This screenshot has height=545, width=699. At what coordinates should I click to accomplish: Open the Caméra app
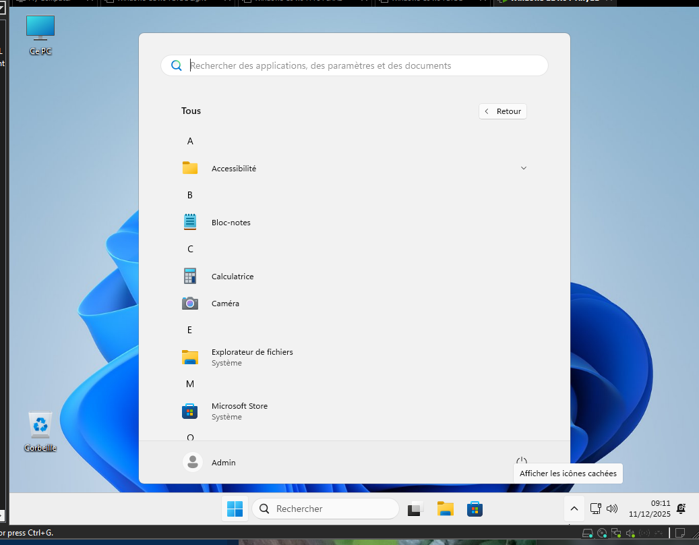[x=225, y=304]
